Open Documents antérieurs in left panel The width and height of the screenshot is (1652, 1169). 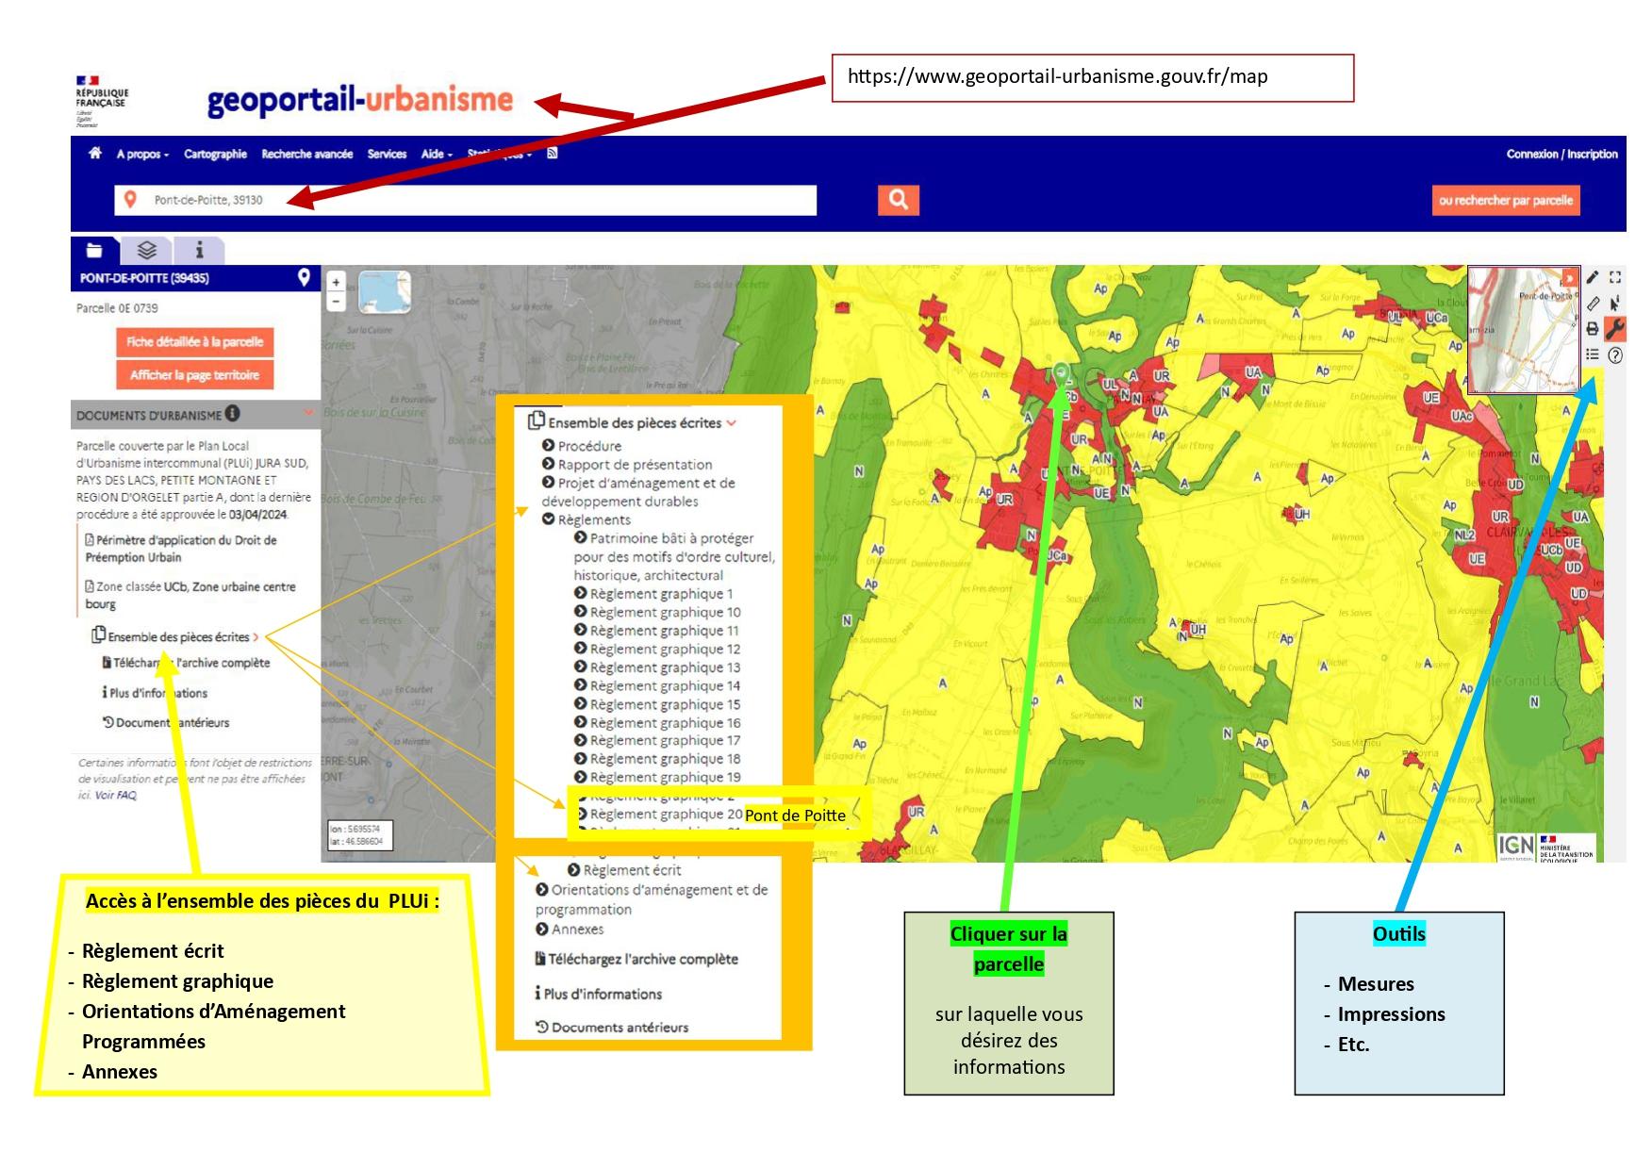pos(166,722)
